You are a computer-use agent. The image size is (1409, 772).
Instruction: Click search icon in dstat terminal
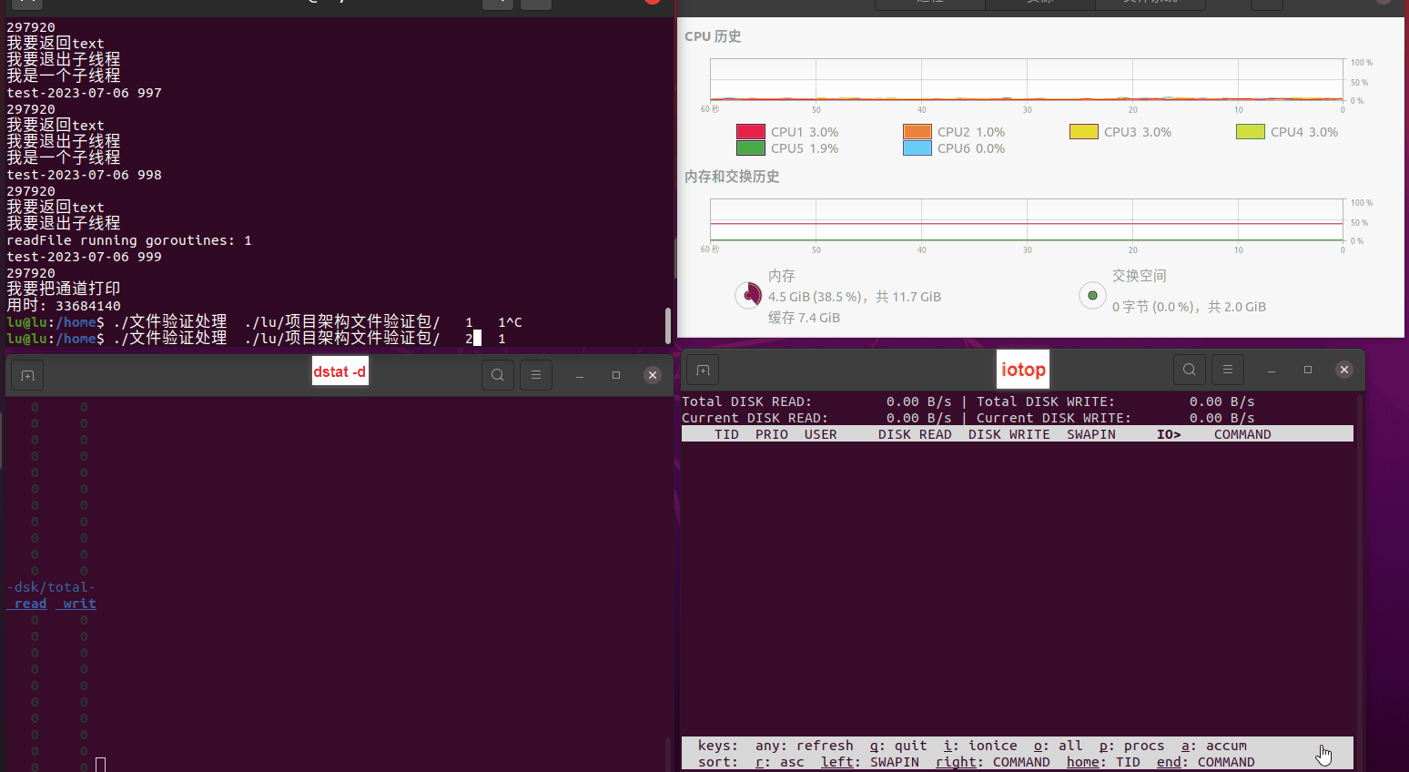[x=498, y=375]
